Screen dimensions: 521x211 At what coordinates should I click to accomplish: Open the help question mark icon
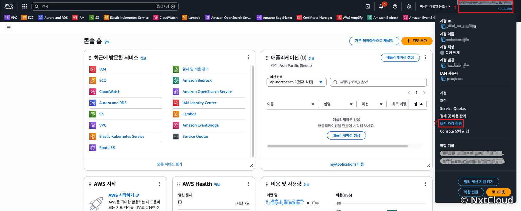(x=395, y=6)
